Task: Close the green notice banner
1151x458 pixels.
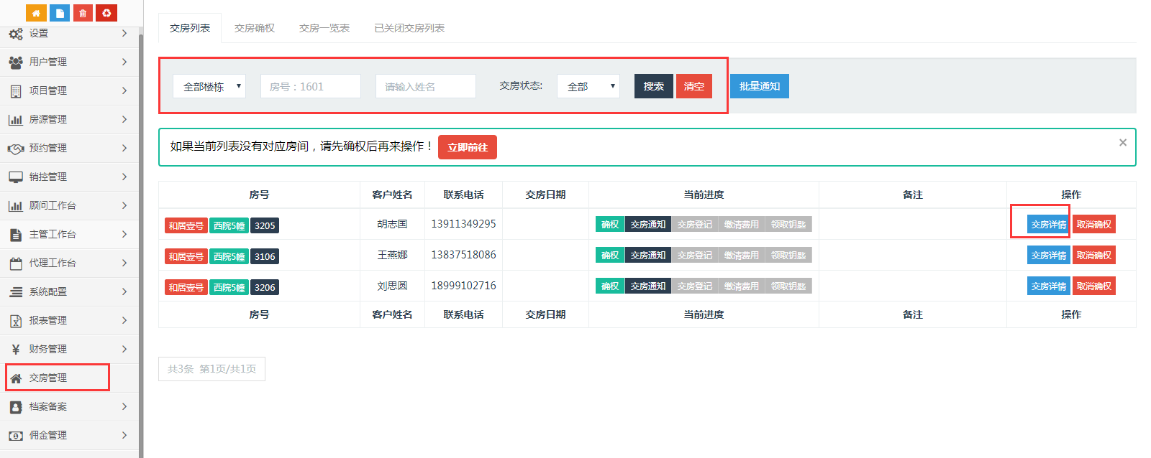Action: [x=1122, y=143]
